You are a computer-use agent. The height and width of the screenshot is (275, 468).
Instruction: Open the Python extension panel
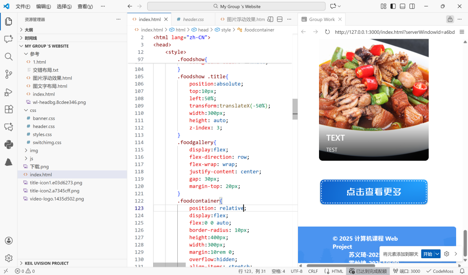pyautogui.click(x=8, y=144)
